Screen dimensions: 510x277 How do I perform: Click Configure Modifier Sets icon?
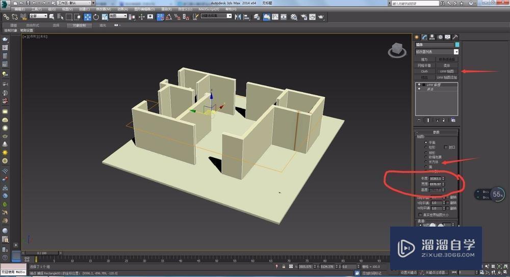453,120
